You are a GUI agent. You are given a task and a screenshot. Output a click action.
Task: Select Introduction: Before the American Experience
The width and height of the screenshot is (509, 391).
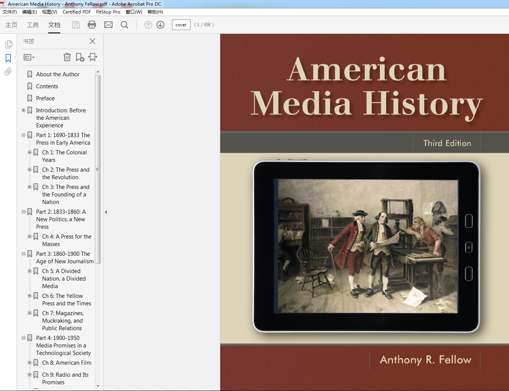click(x=61, y=118)
